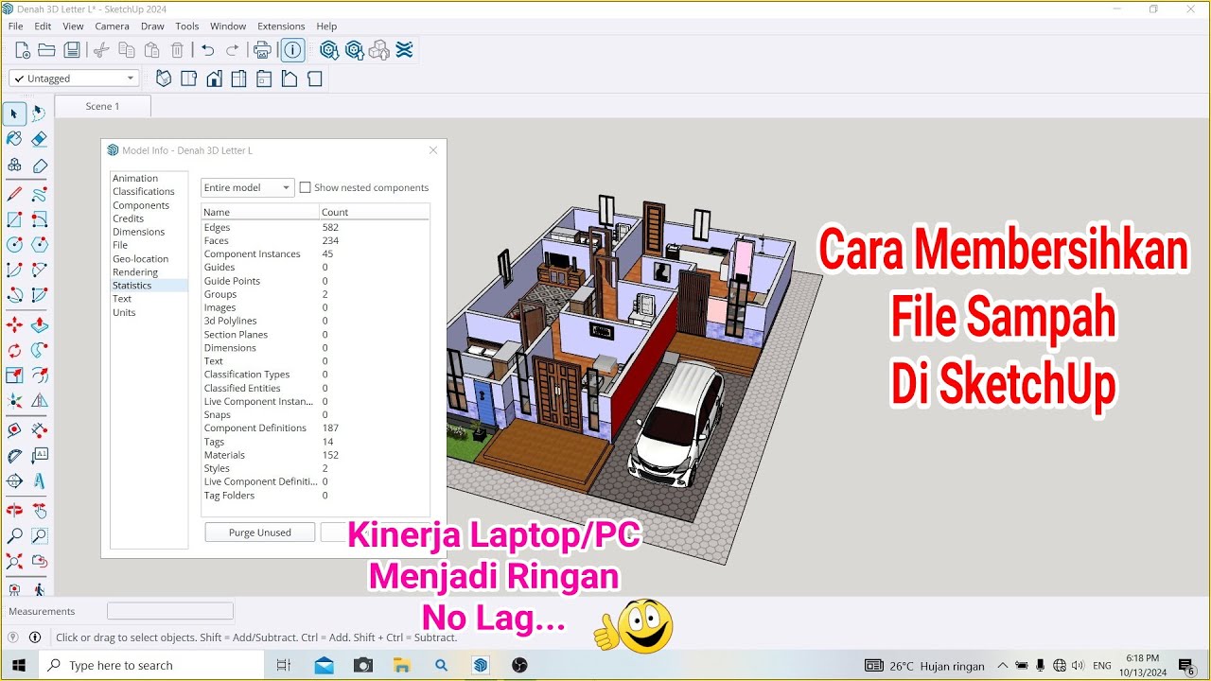Create a new file with New icon

(x=22, y=50)
